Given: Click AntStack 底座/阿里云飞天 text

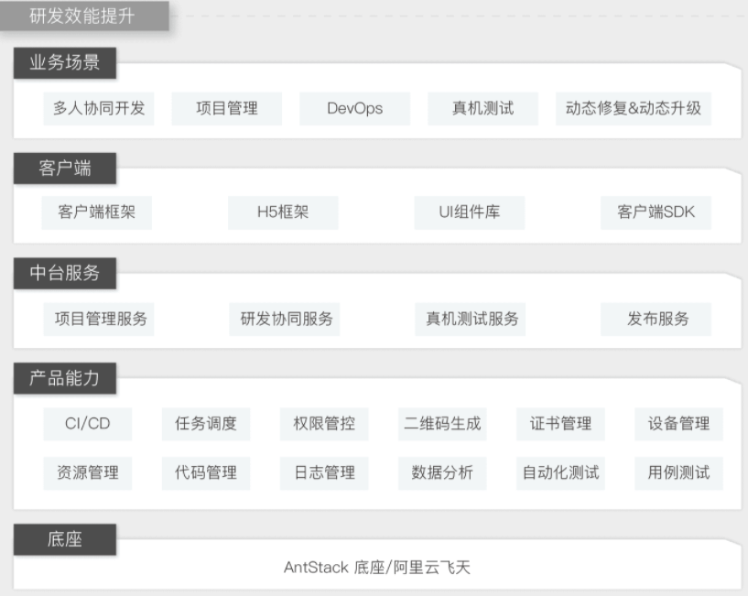Looking at the screenshot, I should [x=377, y=568].
